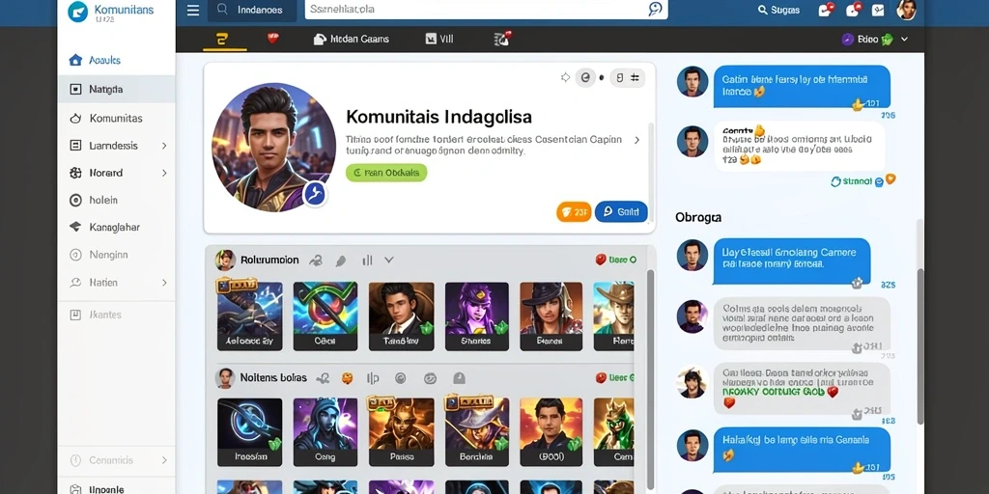Click thumbs-up on Gatin blue chat bubble
This screenshot has width=989, height=494.
[858, 104]
